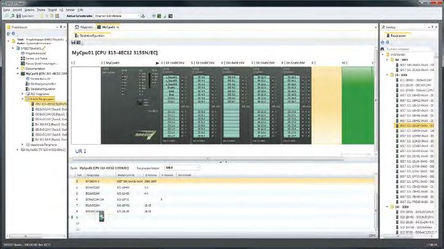Expand the PLC Programm node
This screenshot has height=249, width=444.
pyautogui.click(x=23, y=94)
